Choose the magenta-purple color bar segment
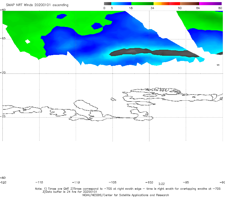This screenshot has height=197, width=225. tap(210, 4)
